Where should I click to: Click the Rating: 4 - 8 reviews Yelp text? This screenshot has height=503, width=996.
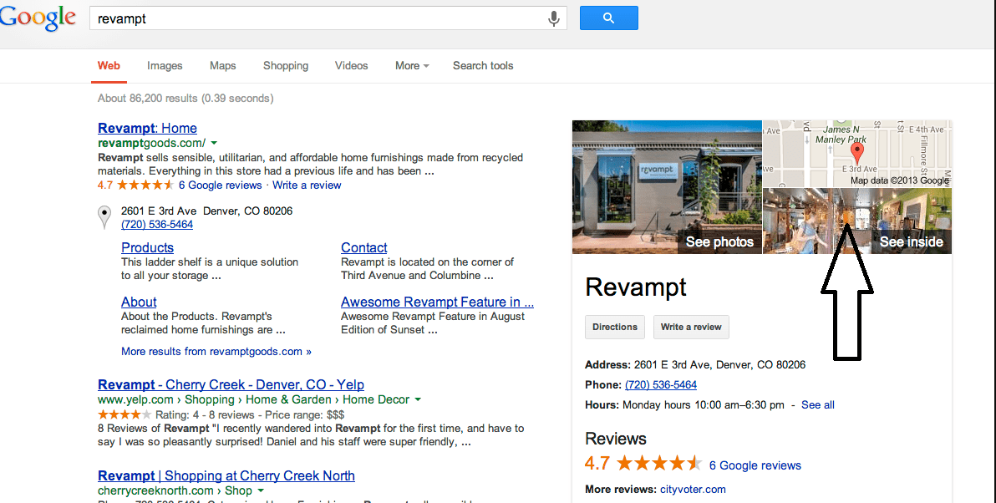[x=205, y=414]
